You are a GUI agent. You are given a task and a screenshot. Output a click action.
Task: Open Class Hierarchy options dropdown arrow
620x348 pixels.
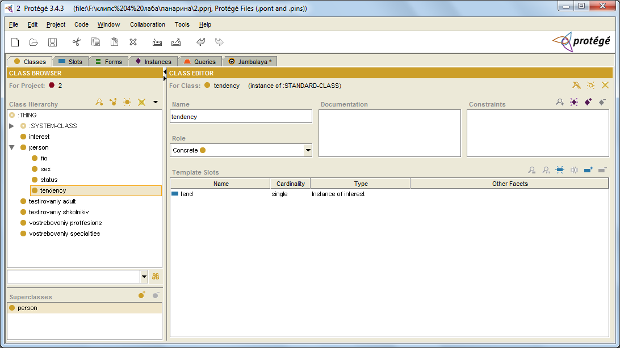tap(156, 102)
